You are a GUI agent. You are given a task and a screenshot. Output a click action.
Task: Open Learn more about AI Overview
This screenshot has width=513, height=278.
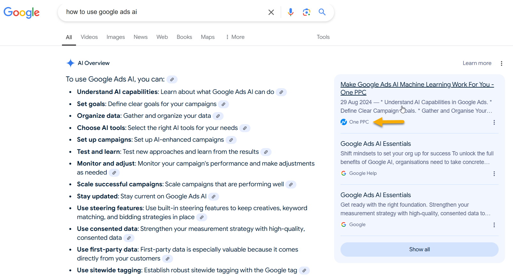click(x=477, y=63)
